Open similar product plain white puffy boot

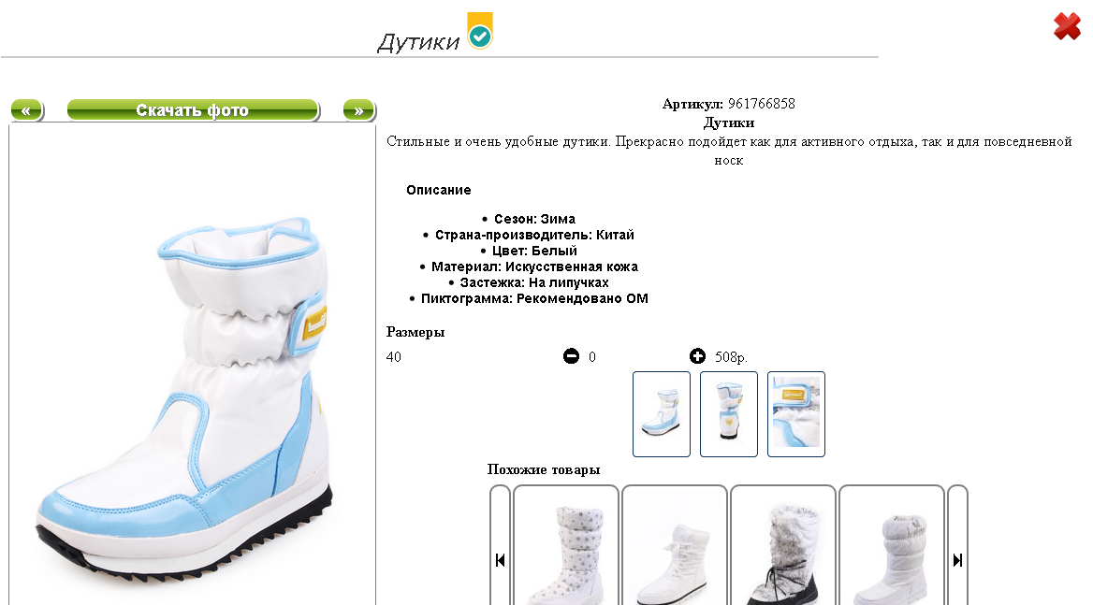click(892, 546)
